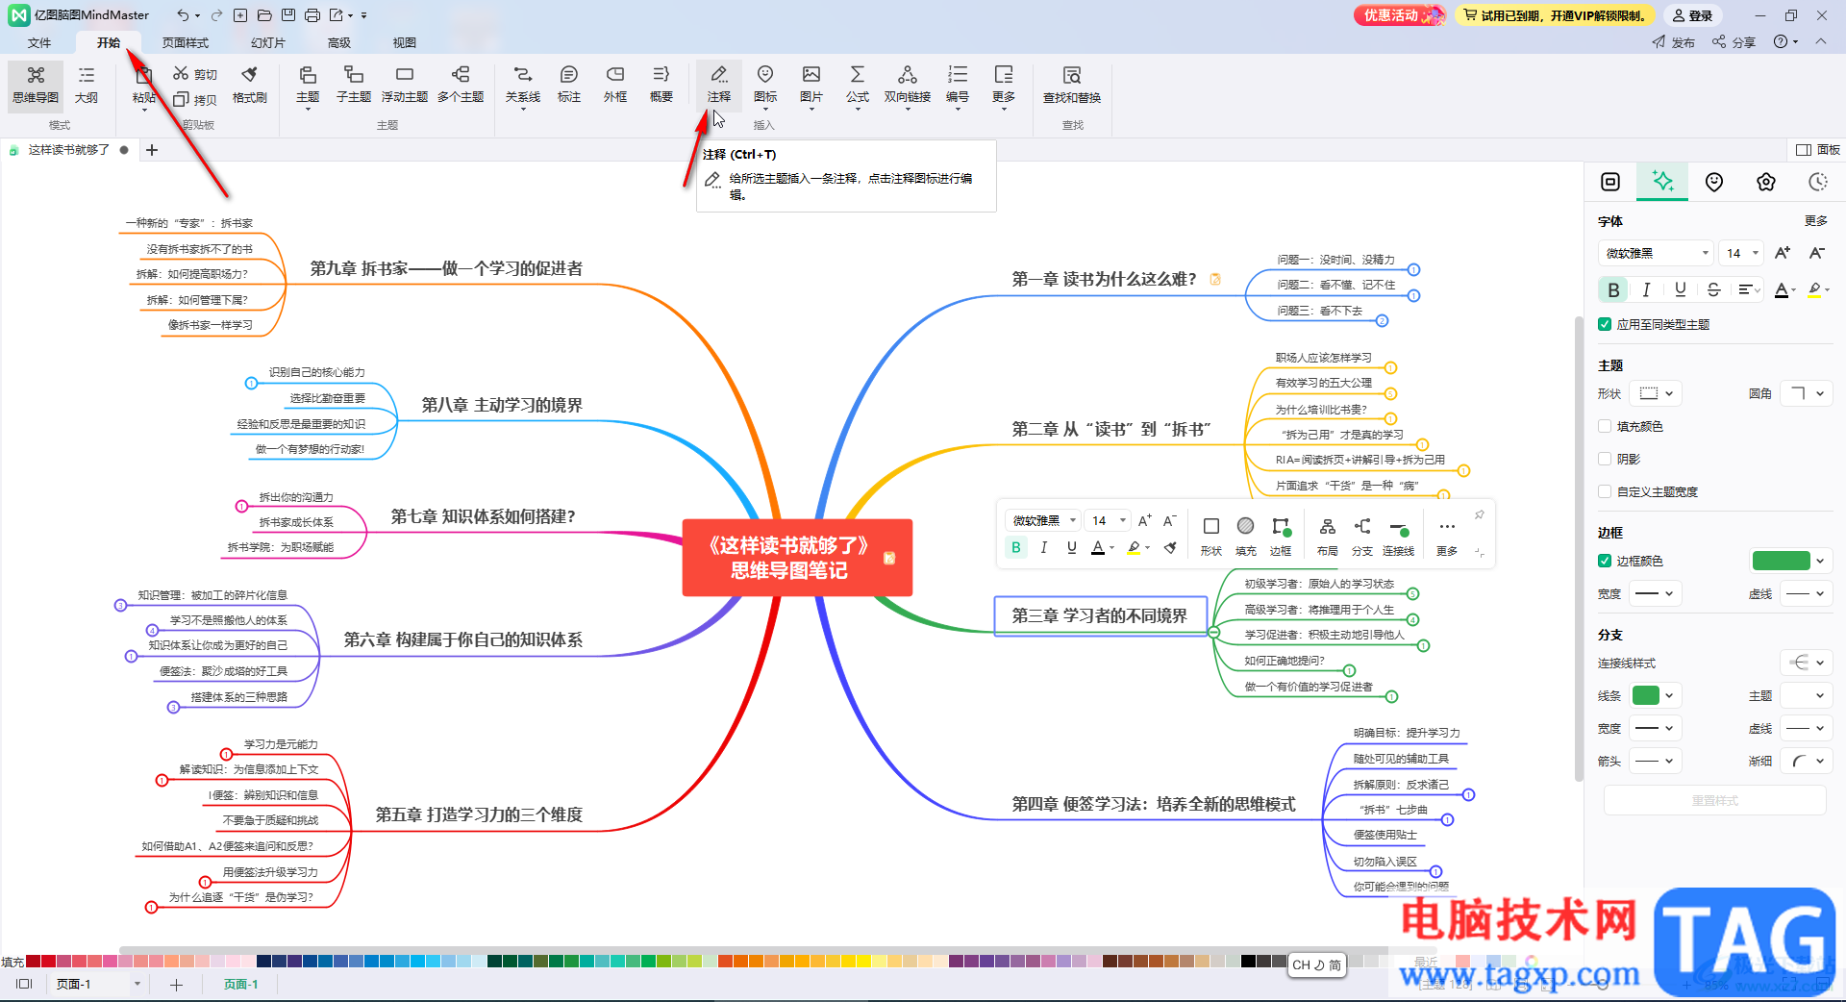Open the border Width dropdown
1846x1002 pixels.
pyautogui.click(x=1656, y=593)
